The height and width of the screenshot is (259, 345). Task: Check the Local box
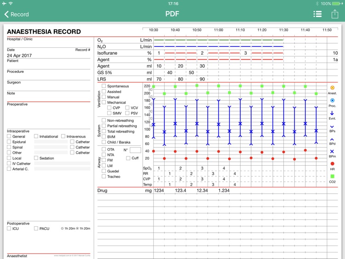click(x=9, y=158)
